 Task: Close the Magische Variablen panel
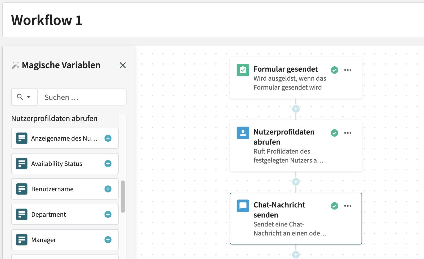123,65
